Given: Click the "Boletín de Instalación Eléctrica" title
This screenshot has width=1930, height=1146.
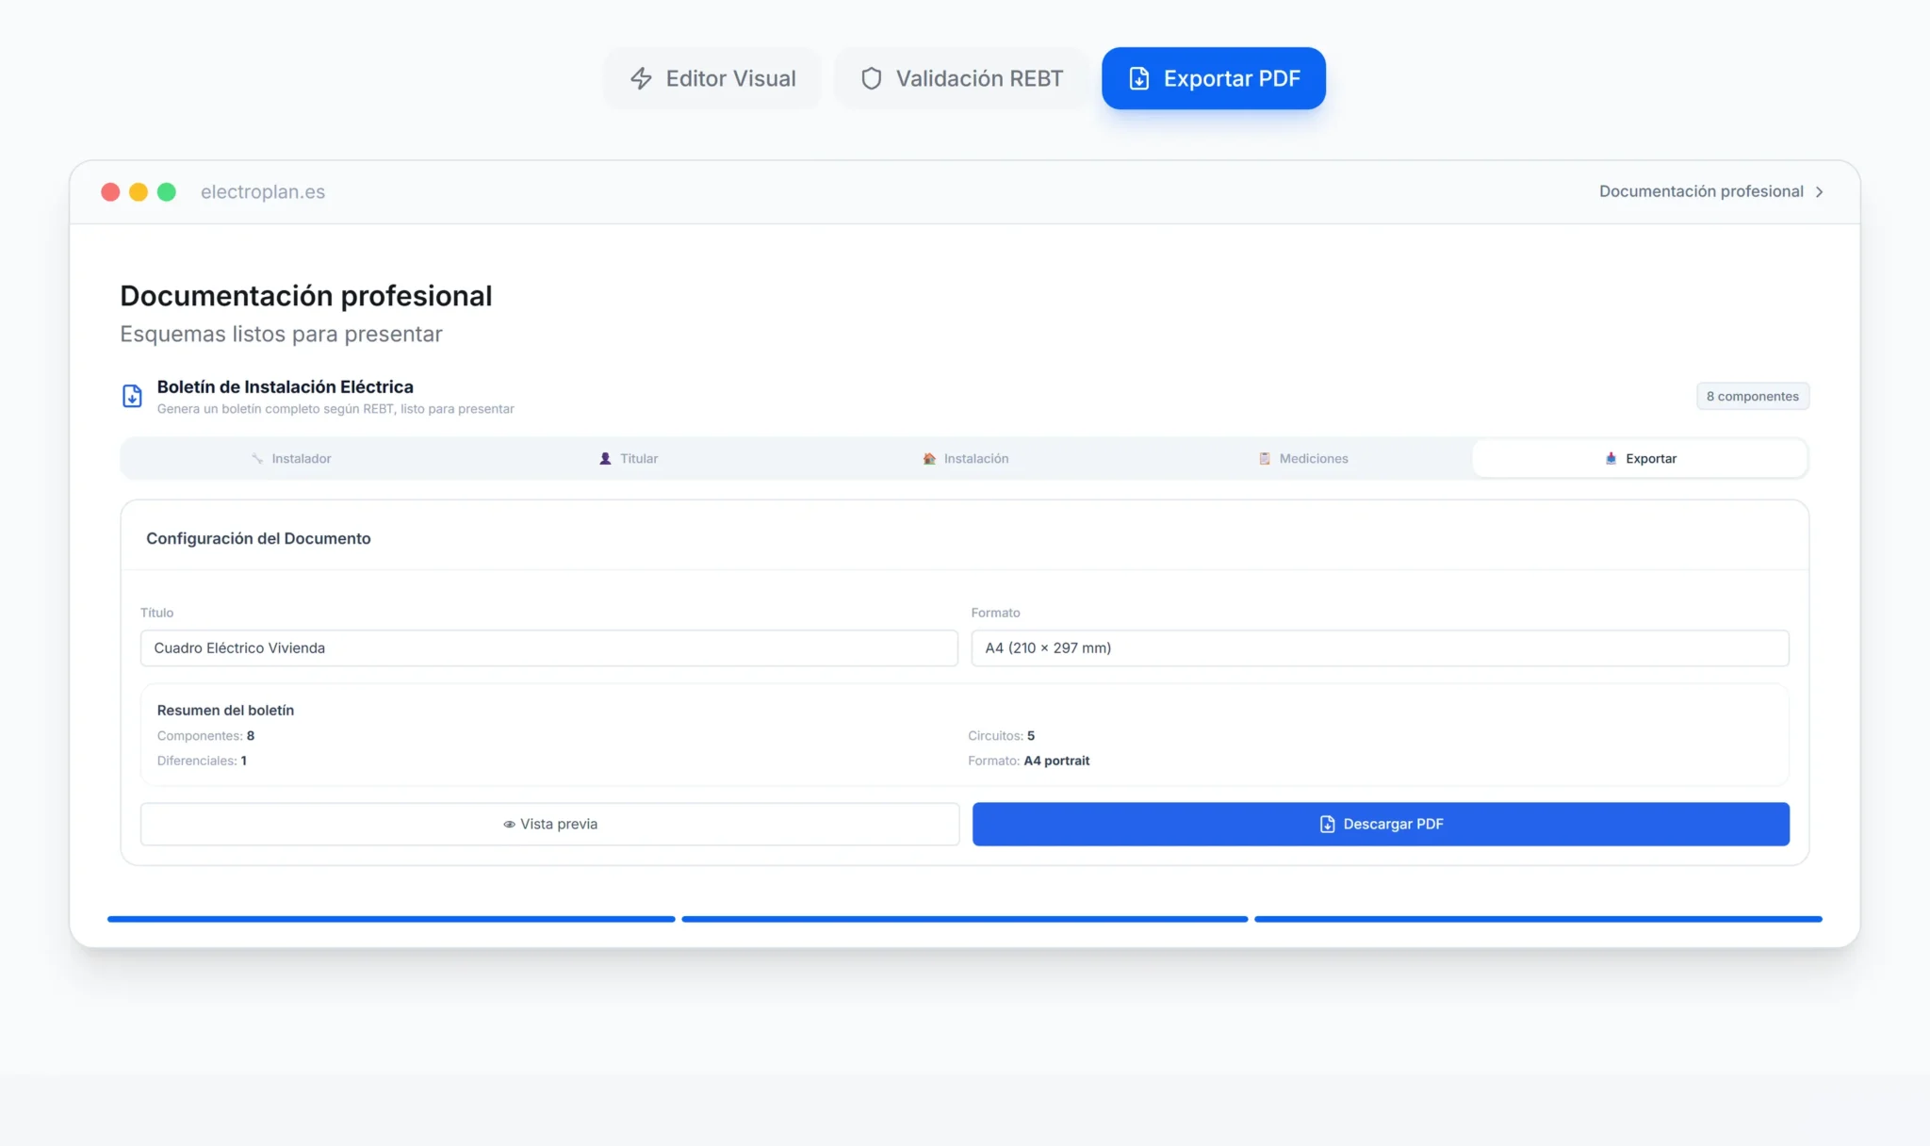Looking at the screenshot, I should (285, 386).
